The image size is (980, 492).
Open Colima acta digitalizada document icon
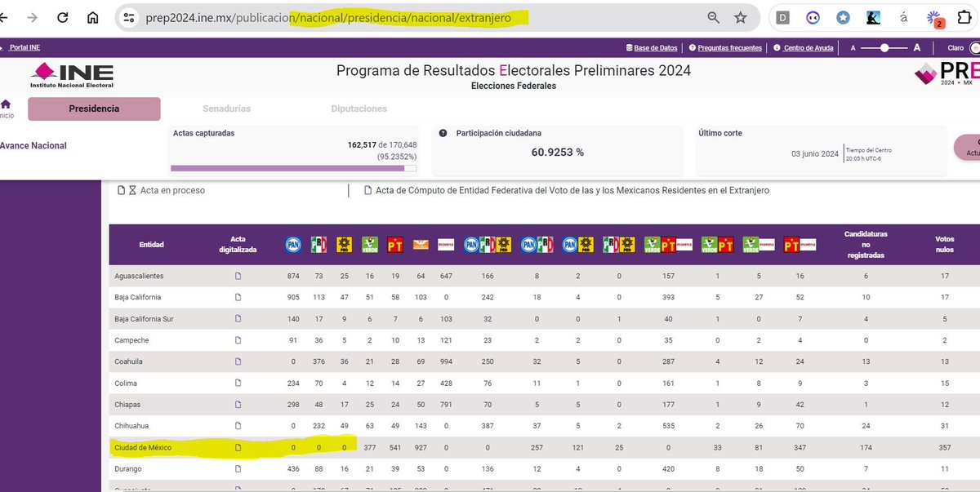click(x=238, y=383)
